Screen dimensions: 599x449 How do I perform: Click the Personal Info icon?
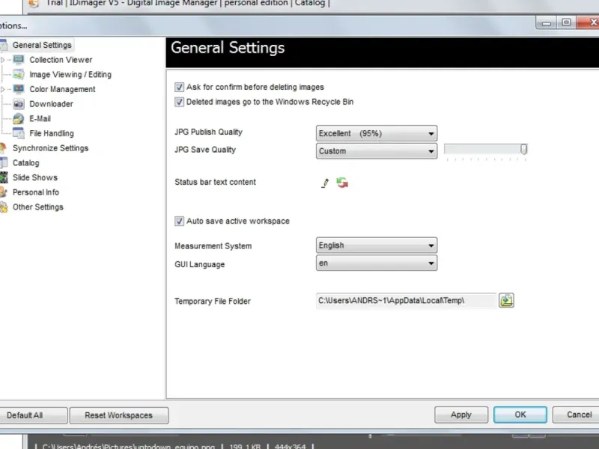(4, 192)
